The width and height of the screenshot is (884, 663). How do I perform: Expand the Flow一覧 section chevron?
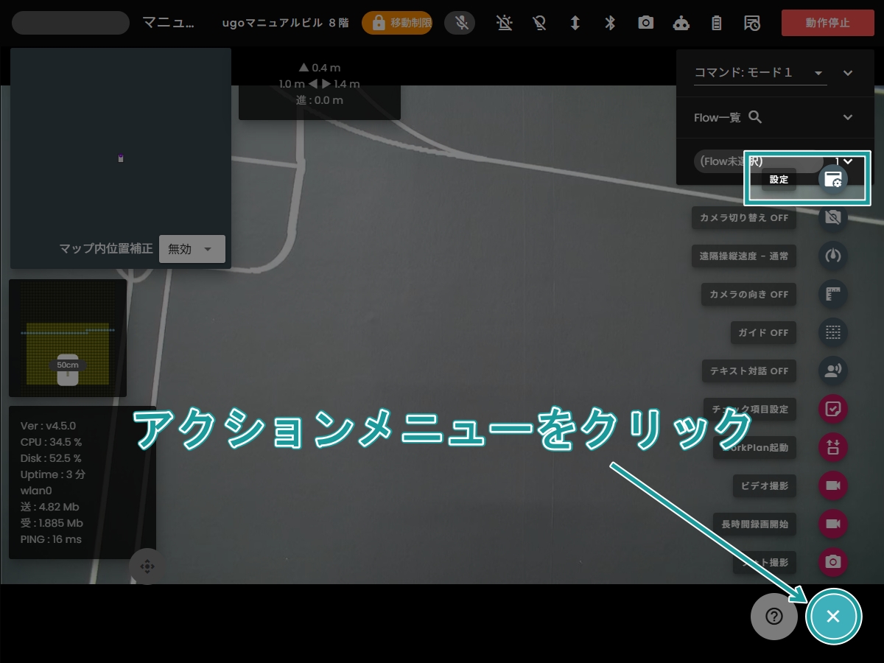point(848,117)
